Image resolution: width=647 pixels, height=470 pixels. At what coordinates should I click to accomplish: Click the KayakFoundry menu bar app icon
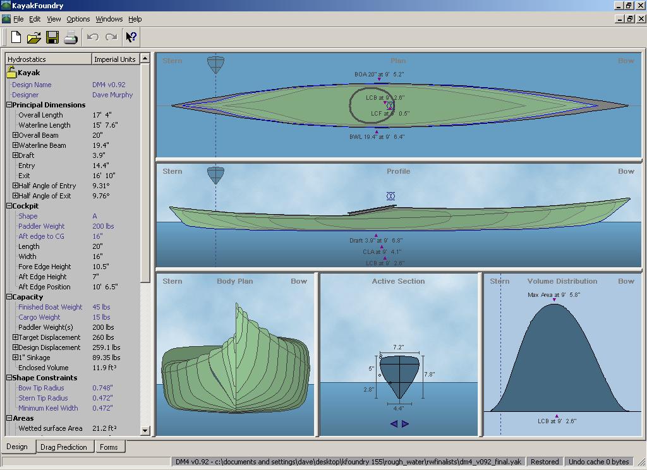[x=6, y=19]
